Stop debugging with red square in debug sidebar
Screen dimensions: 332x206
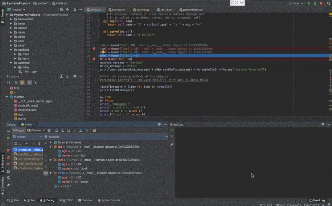coord(8,150)
